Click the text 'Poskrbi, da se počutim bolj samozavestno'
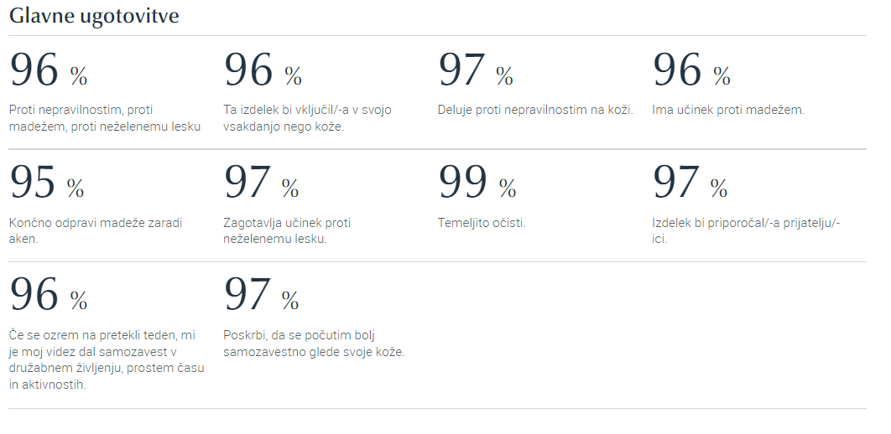Viewport: 891px width, 434px height. (x=315, y=344)
